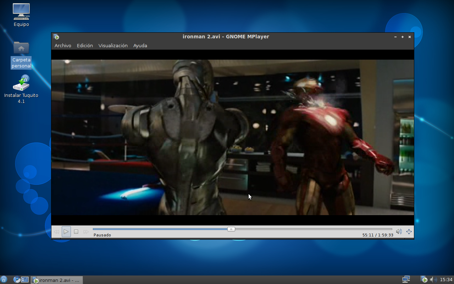Click the GNOME MPlayer system tray icon
The width and height of the screenshot is (454, 284).
(x=424, y=279)
